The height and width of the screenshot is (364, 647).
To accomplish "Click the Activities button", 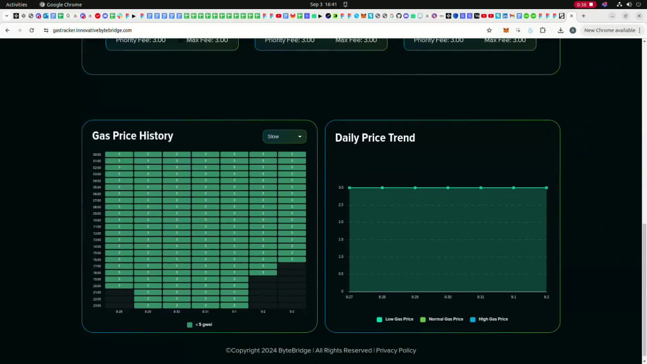I will point(17,5).
